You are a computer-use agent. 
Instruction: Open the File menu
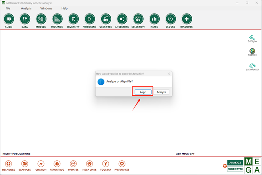coord(8,8)
